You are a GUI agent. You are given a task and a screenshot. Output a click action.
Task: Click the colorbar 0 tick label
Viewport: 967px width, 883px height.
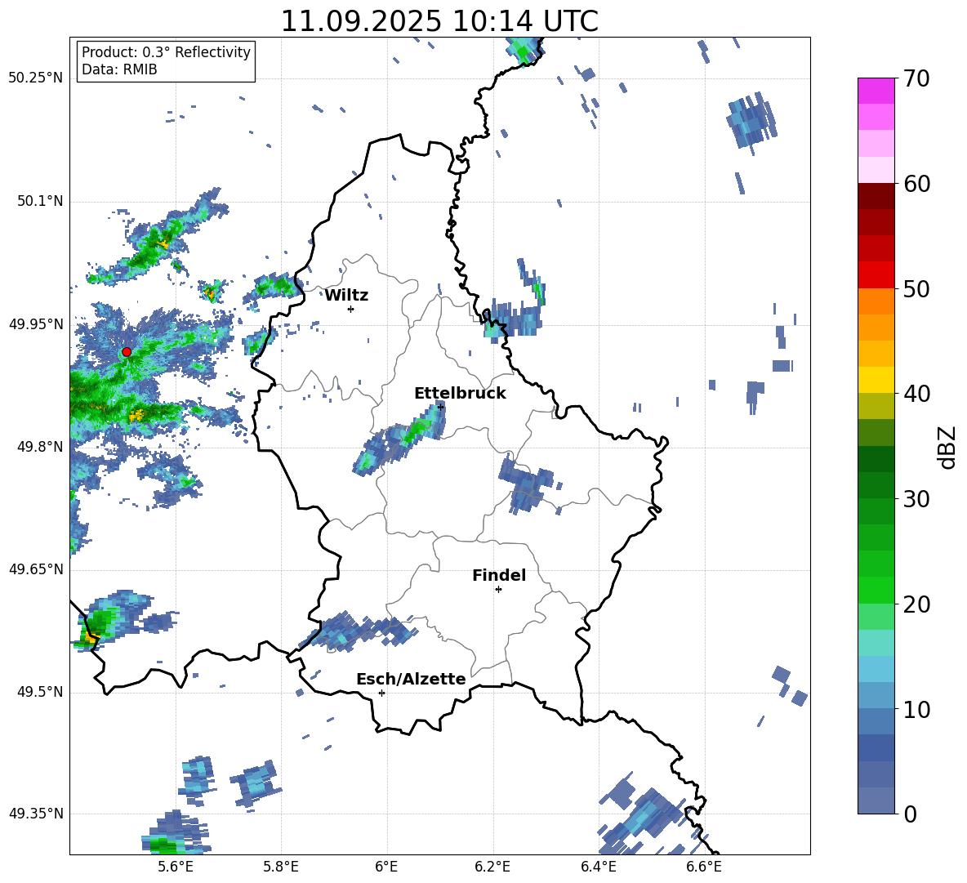point(910,814)
